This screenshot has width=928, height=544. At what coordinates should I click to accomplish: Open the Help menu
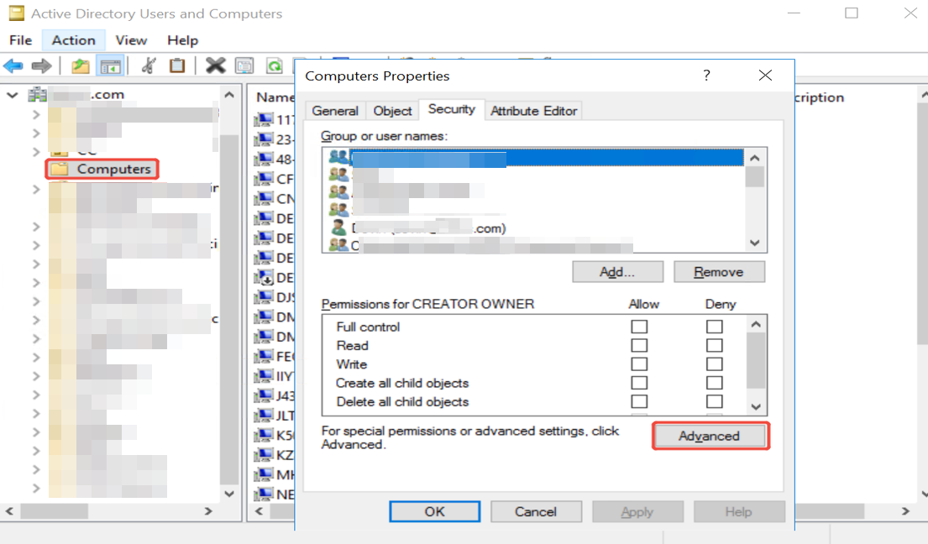[182, 40]
